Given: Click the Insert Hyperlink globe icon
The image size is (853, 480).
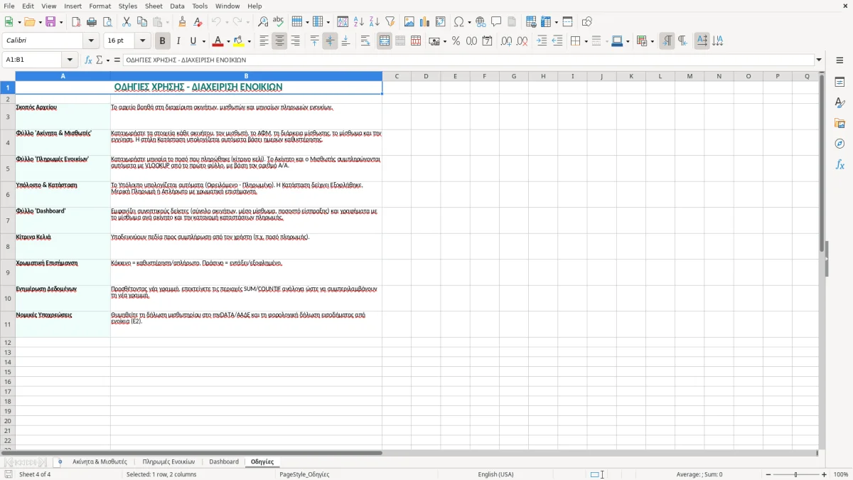Looking at the screenshot, I should click(x=481, y=22).
